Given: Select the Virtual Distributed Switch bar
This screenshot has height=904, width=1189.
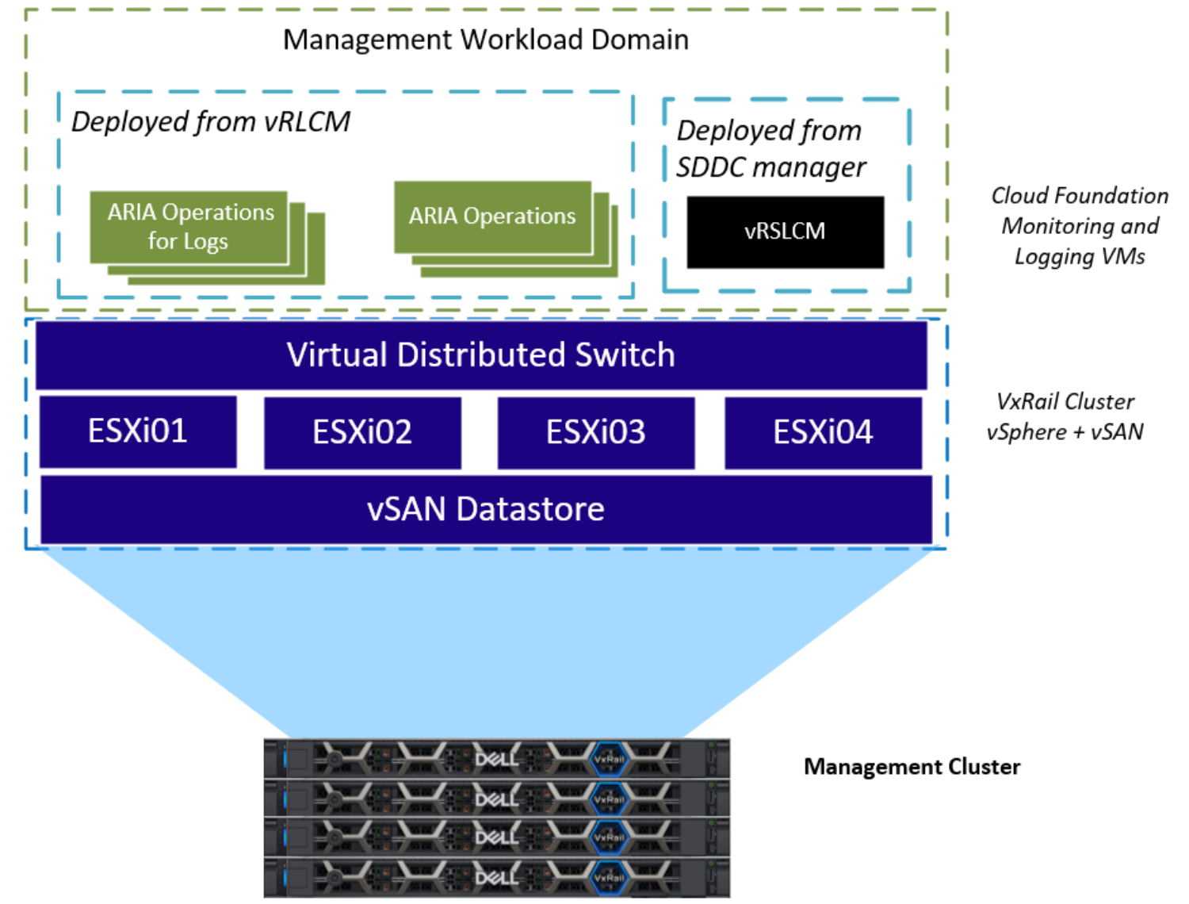Looking at the screenshot, I should point(481,354).
